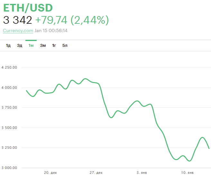Screen dimensions: 211x178
Task: Click the 10. янв date axis label
Action: [187, 173]
